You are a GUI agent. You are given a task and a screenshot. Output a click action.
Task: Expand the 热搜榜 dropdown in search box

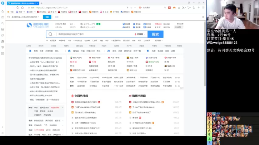pos(140,34)
